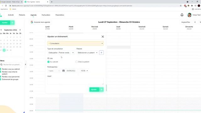
Task: Open the notifications bell
Action: coord(182,15)
